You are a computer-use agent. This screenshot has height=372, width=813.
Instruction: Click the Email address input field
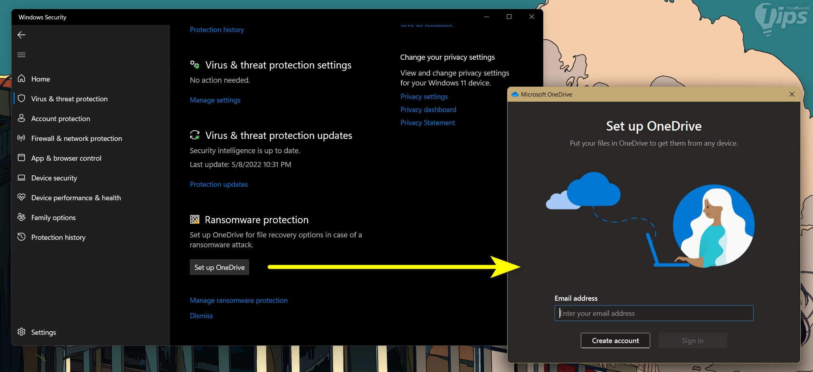(654, 313)
